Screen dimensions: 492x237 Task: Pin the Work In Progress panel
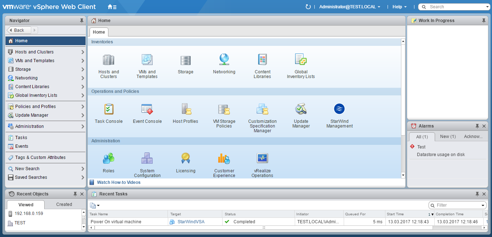(484, 21)
